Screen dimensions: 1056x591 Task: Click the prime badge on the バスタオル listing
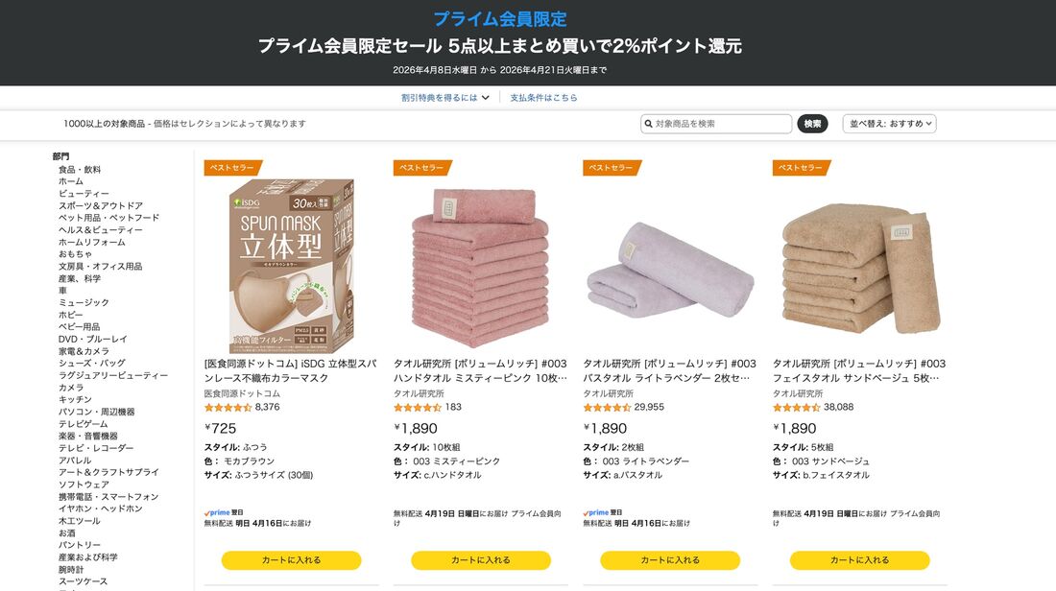[x=596, y=512]
